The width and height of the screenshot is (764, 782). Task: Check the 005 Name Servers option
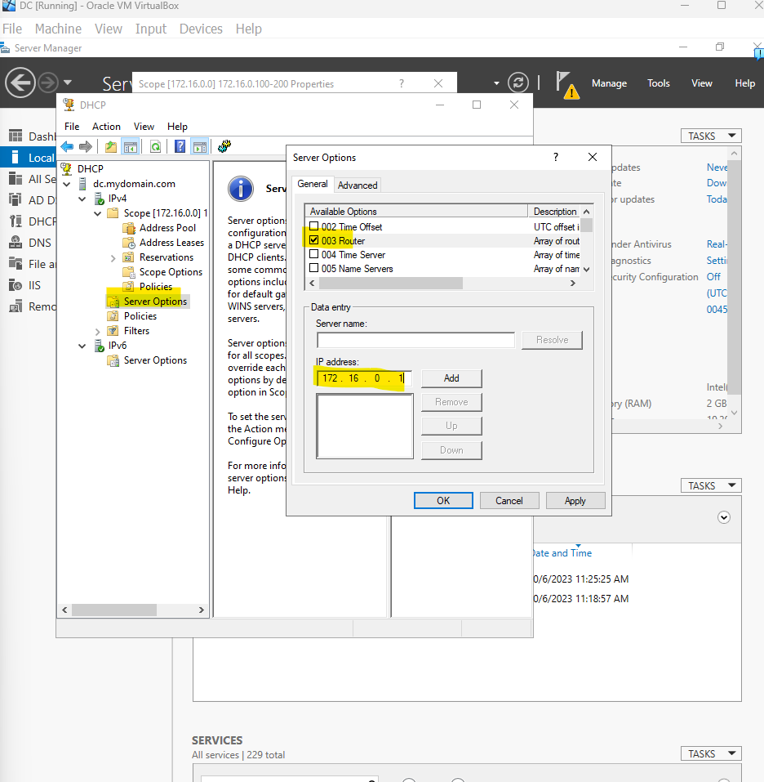pos(315,268)
